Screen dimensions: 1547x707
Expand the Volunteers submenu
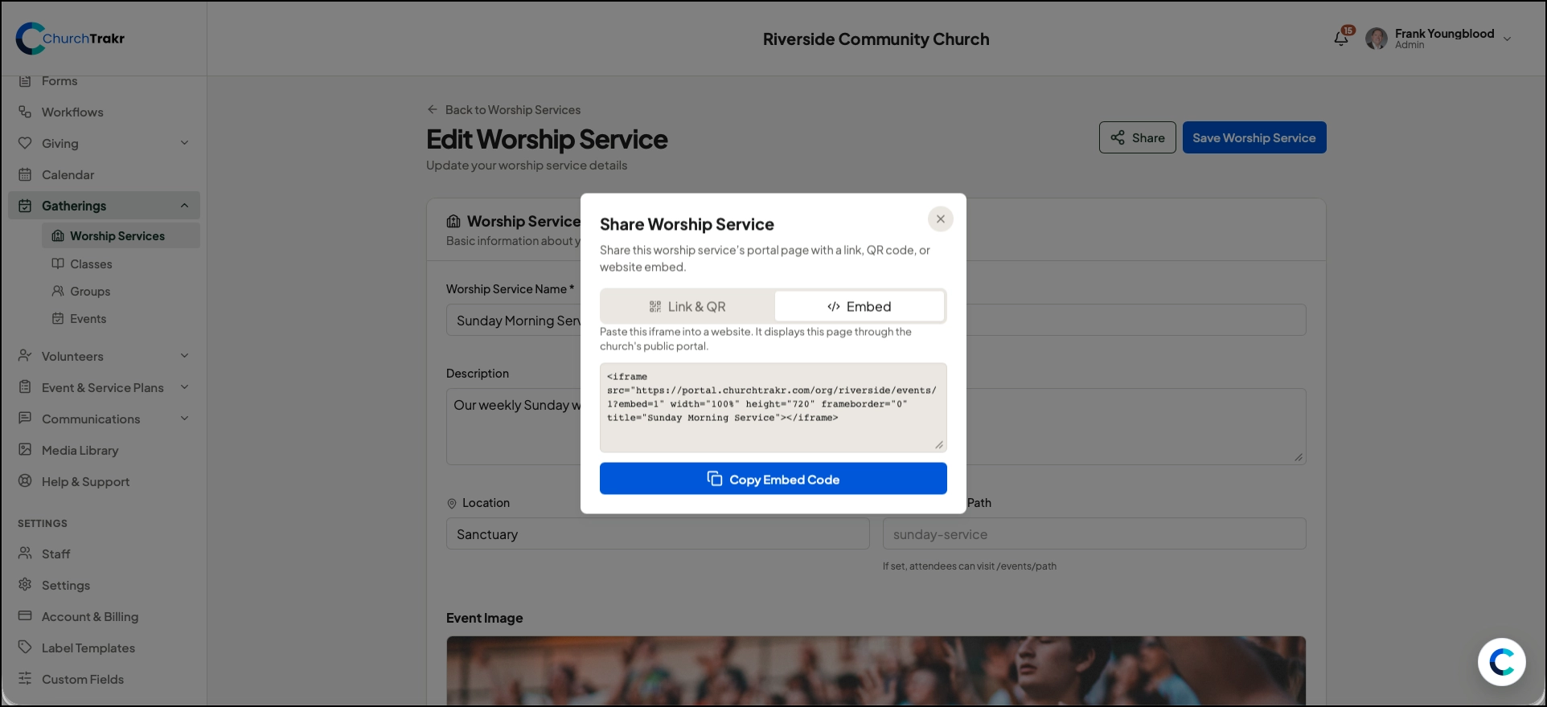(x=184, y=356)
